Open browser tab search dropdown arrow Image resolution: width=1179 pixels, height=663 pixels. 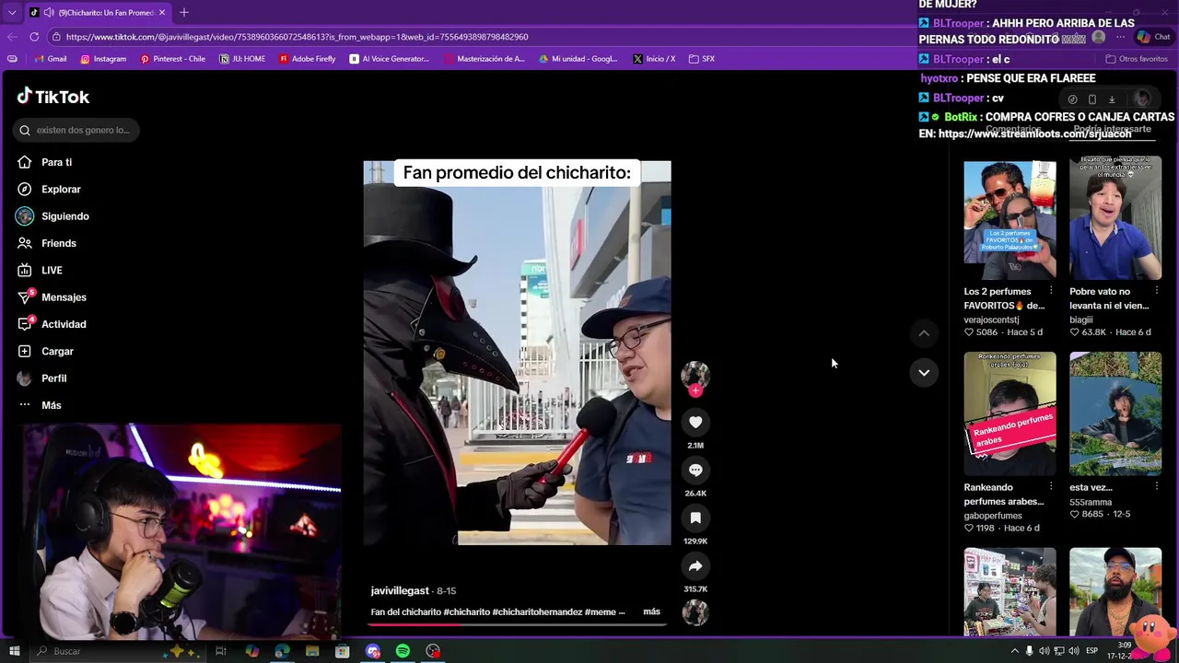[x=12, y=12]
